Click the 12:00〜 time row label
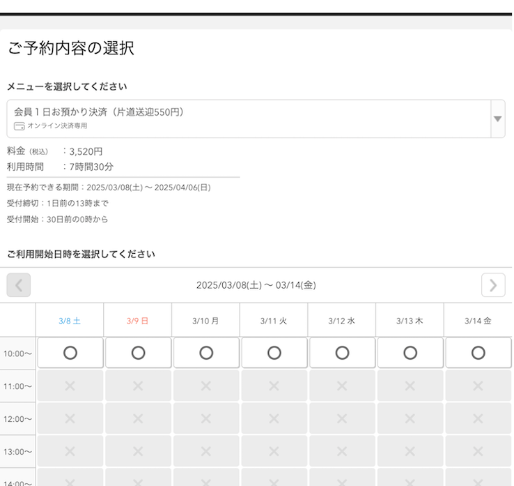The height and width of the screenshot is (486, 514). coord(17,419)
